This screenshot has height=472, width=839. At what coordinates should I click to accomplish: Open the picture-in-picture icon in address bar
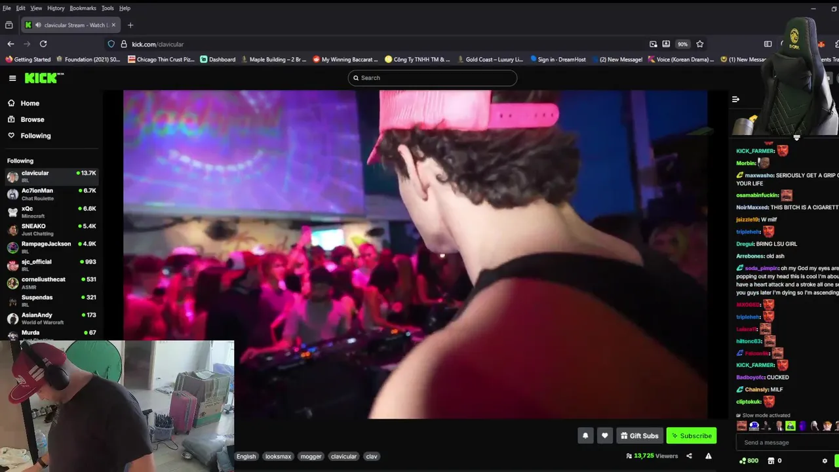pyautogui.click(x=653, y=44)
